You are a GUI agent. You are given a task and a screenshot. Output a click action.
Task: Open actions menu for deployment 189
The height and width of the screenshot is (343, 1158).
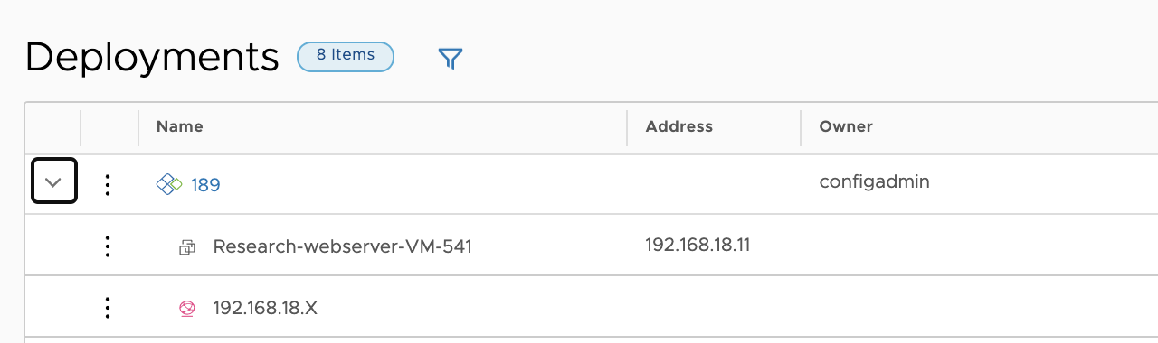tap(108, 185)
